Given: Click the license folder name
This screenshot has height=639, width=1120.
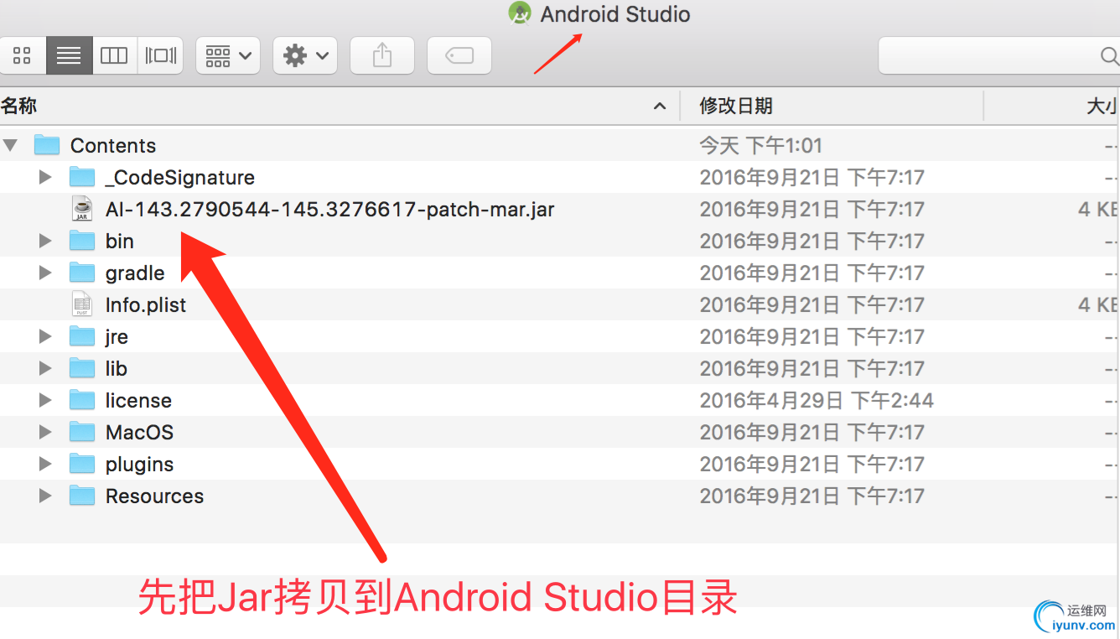Looking at the screenshot, I should (138, 400).
